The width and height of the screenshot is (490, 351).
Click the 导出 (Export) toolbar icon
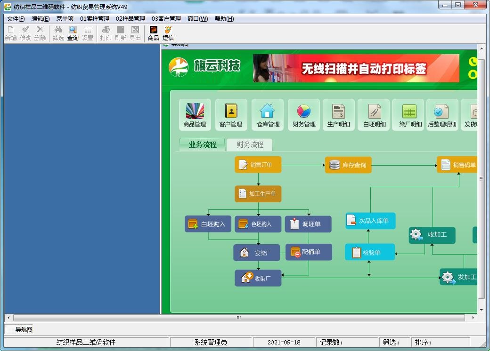[135, 33]
